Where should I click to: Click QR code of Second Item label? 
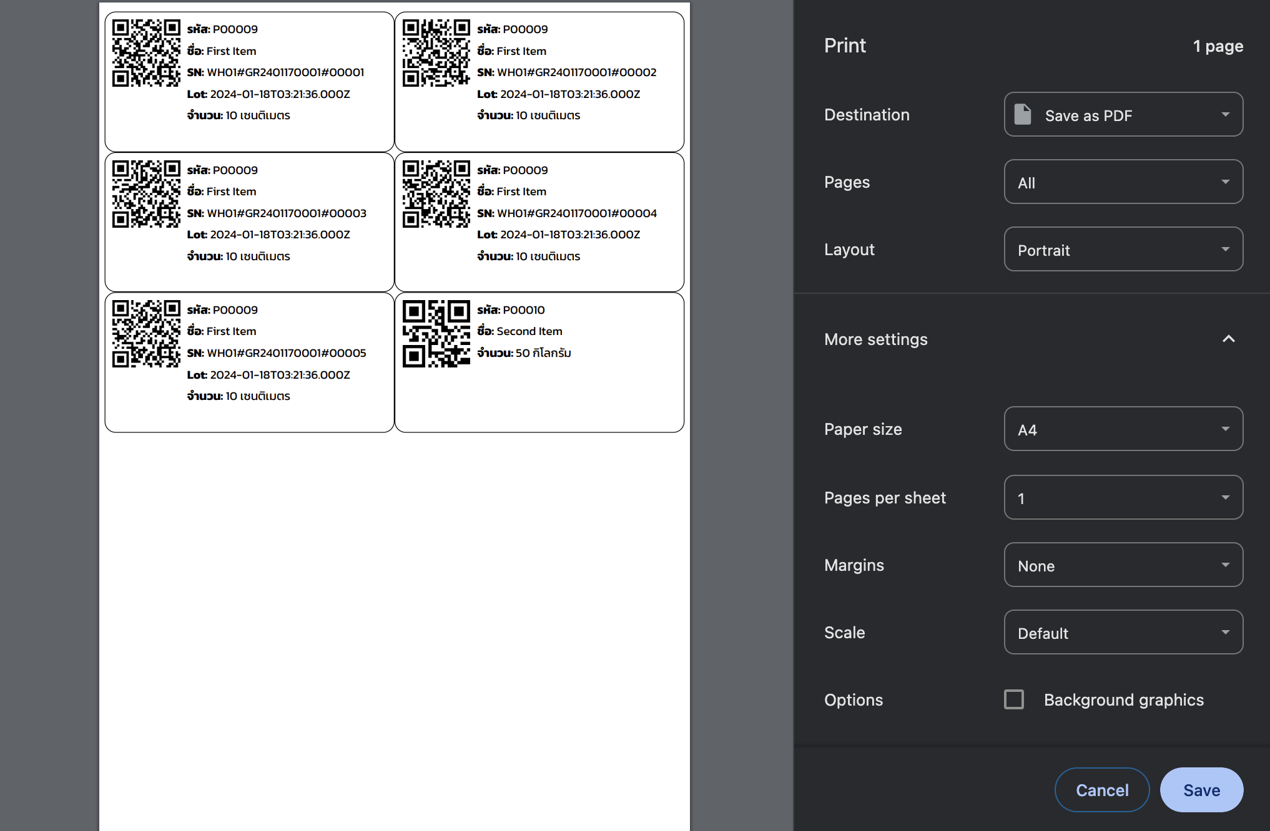[436, 334]
